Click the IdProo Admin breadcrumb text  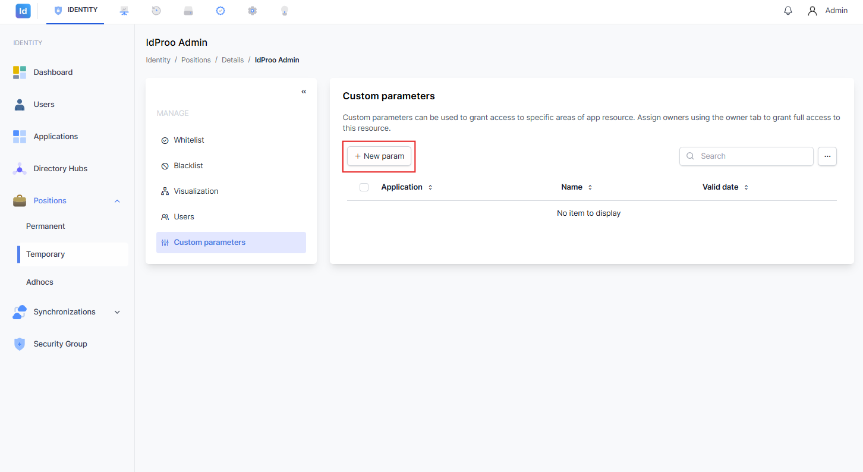pos(277,60)
